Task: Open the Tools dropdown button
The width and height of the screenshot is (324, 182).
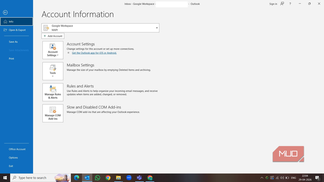Action: (x=53, y=71)
